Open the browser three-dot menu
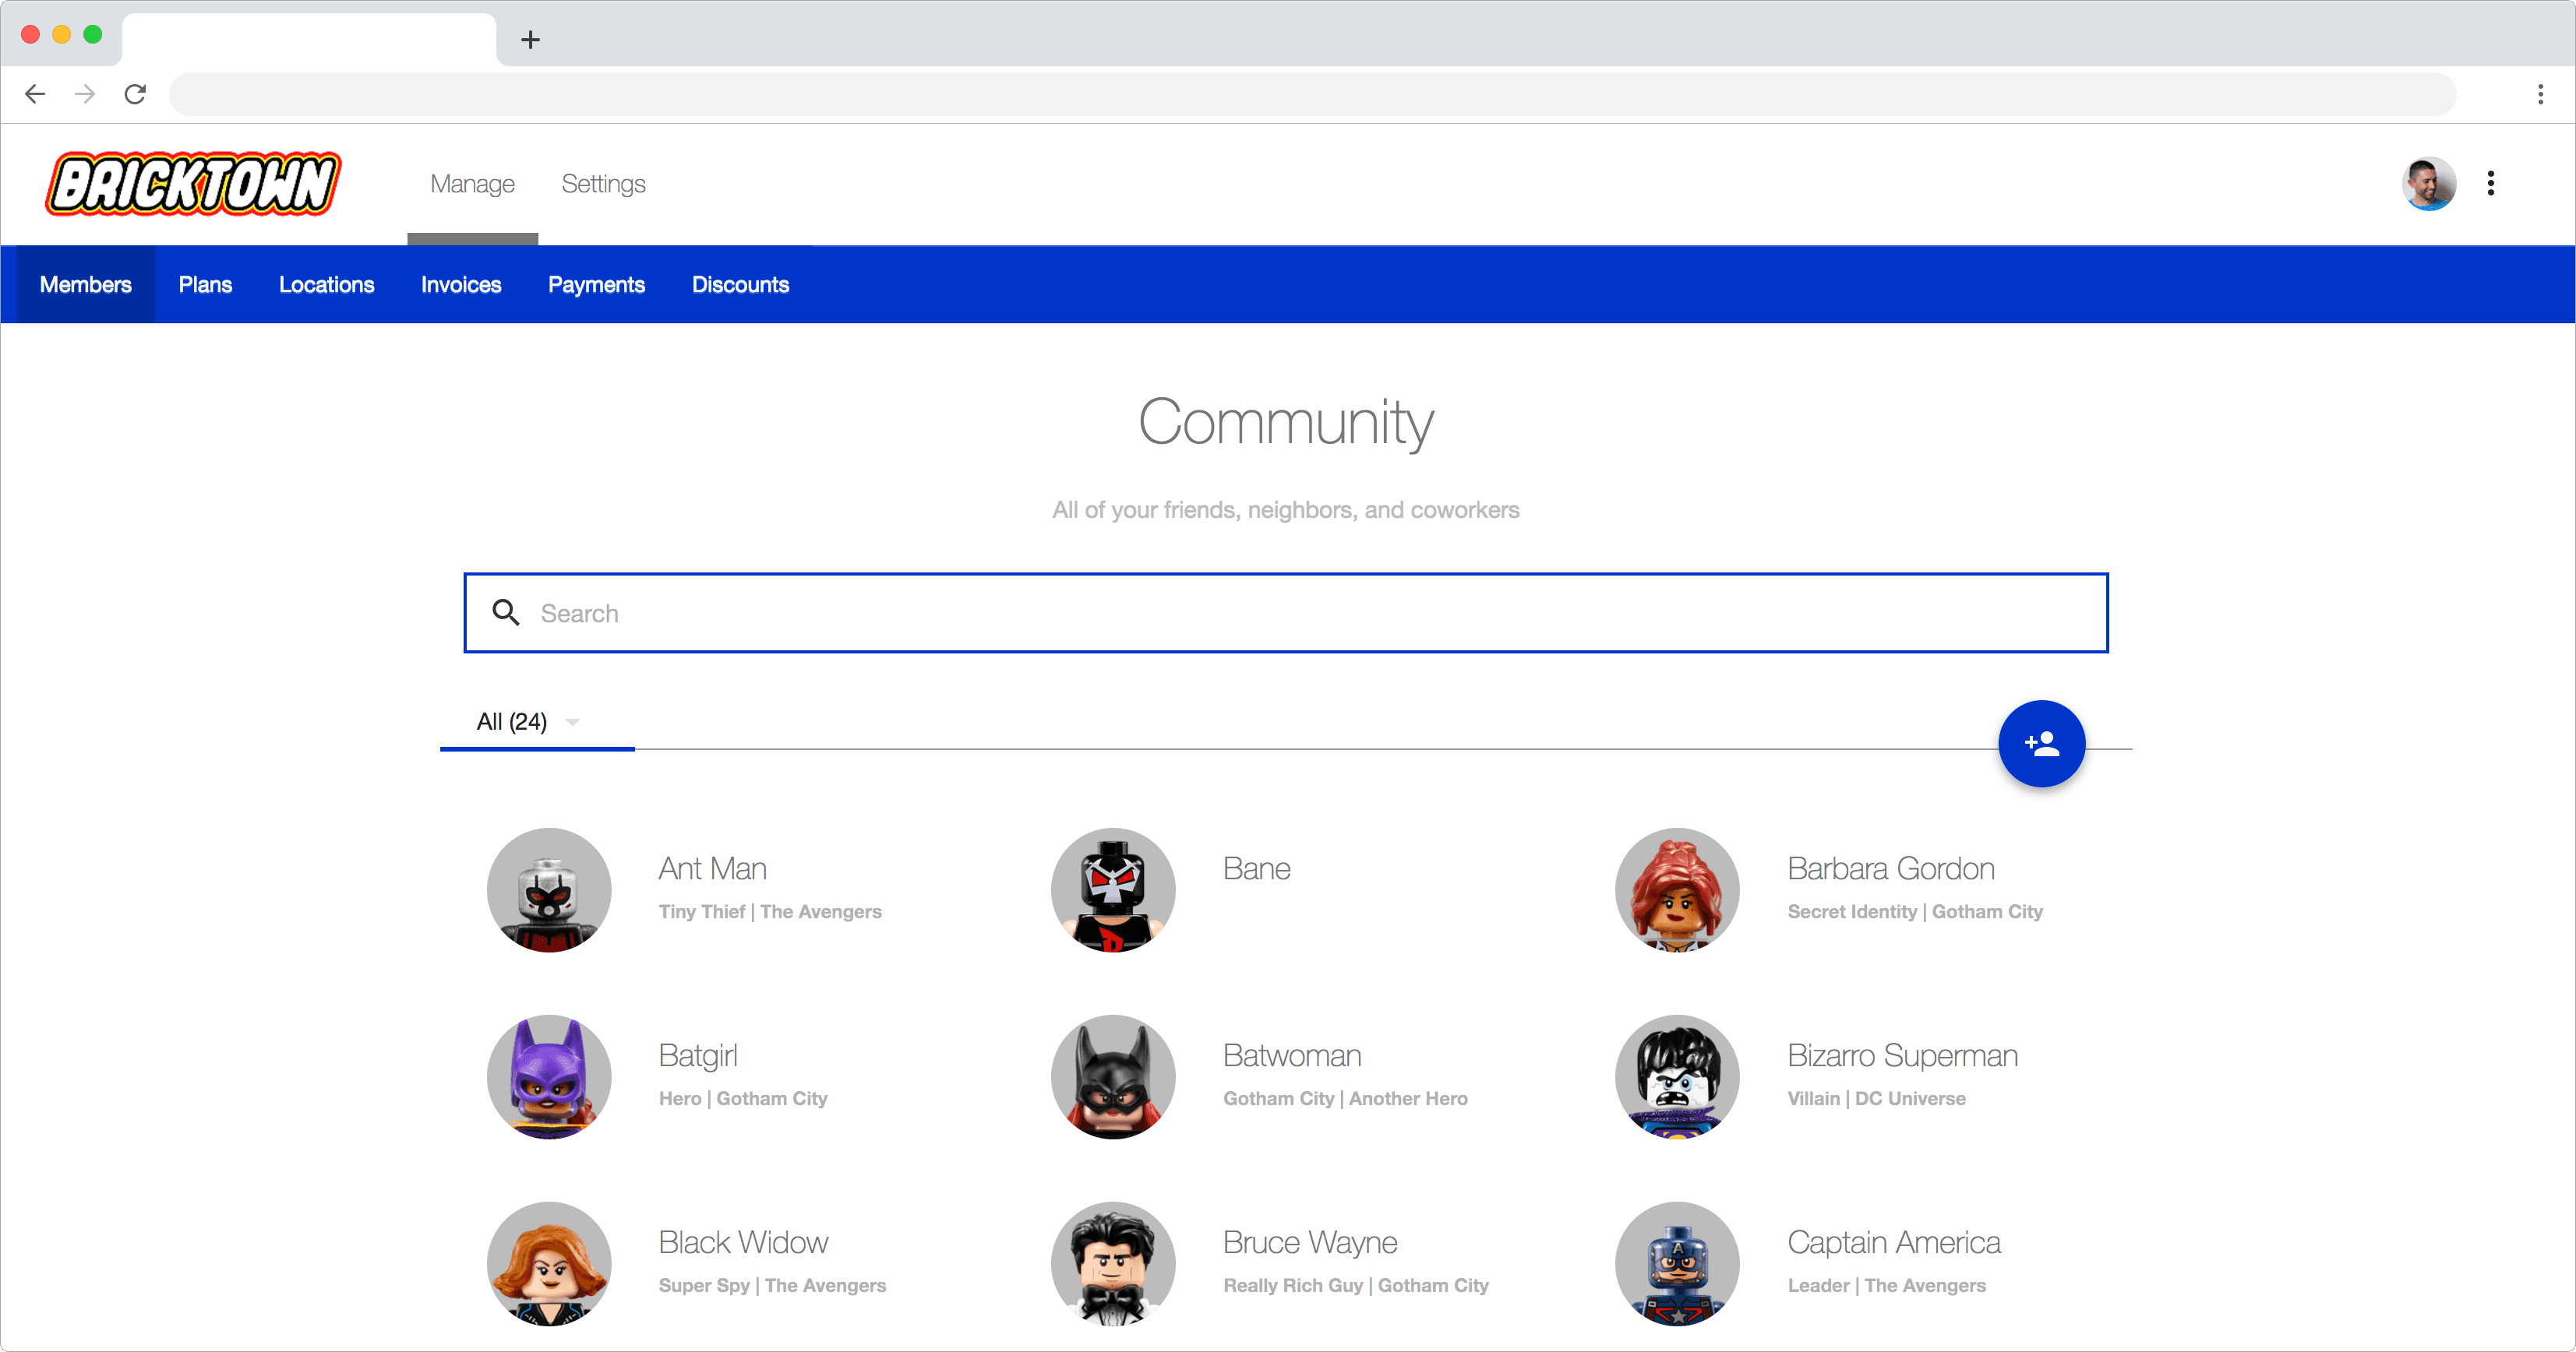 [x=2540, y=94]
